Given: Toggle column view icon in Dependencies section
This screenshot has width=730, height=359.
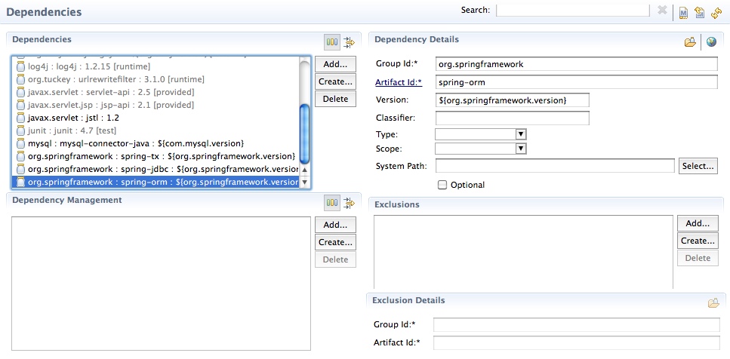Looking at the screenshot, I should pos(332,42).
